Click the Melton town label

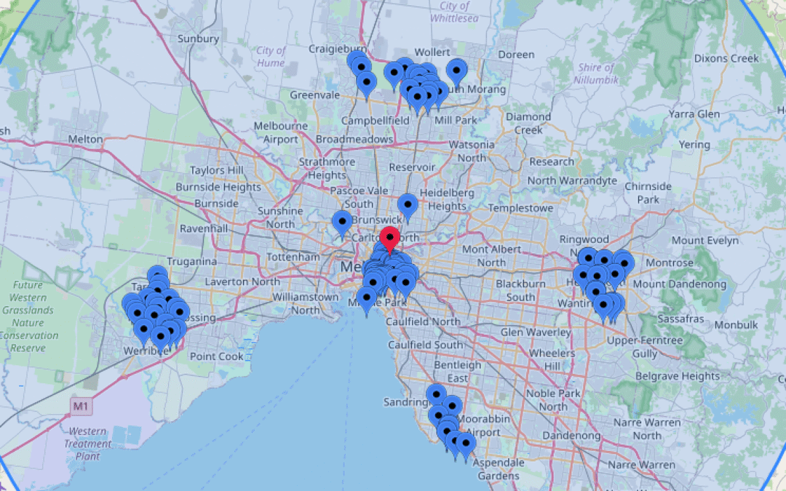click(85, 139)
